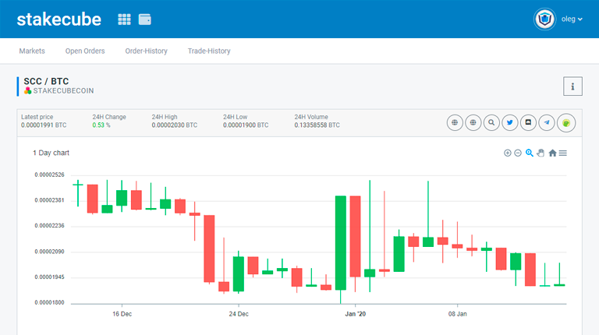Switch to Trade-History tab
The image size is (599, 335).
tap(209, 51)
